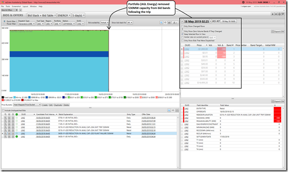This screenshot has height=172, width=288.
Task: Click the print icon in top-right toolbar
Action: coord(276,14)
